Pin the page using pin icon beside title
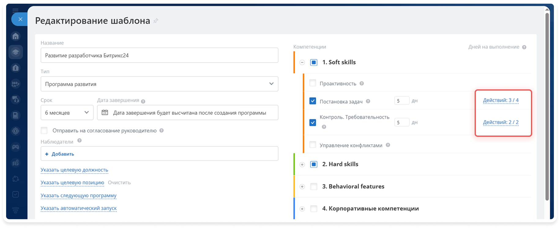 [156, 21]
